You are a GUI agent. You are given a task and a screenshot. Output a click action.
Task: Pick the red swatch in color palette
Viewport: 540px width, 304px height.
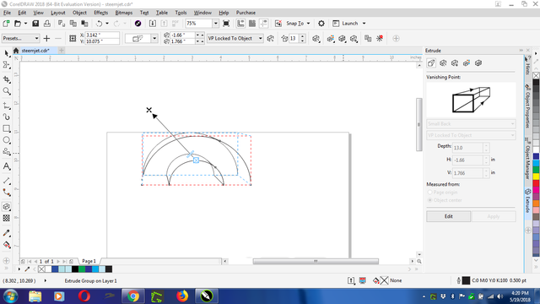point(537,183)
